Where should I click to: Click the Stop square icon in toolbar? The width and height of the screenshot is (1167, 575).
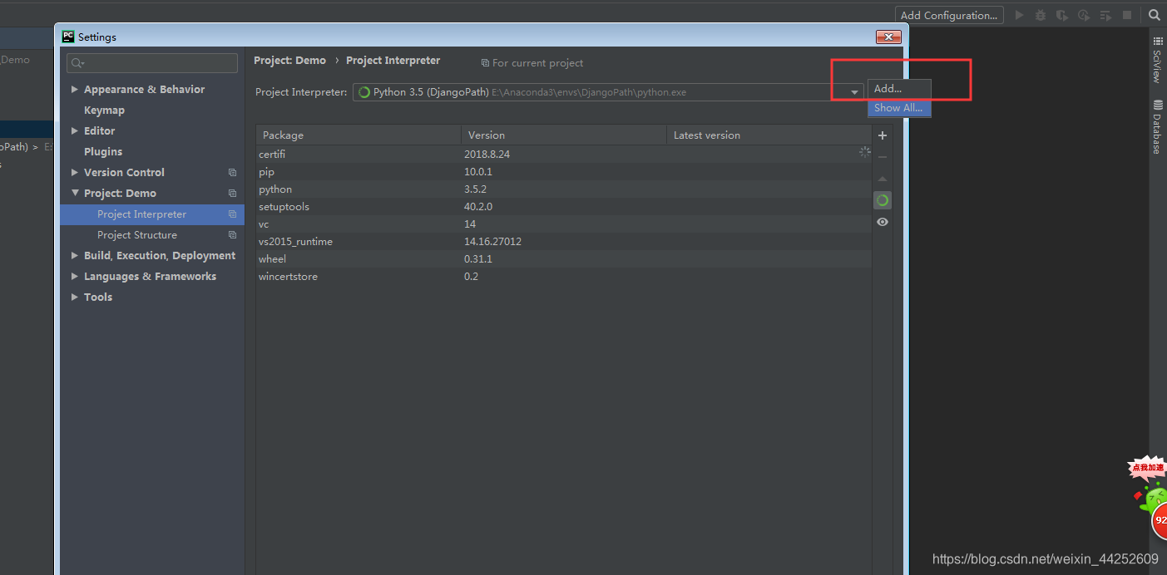tap(1127, 15)
